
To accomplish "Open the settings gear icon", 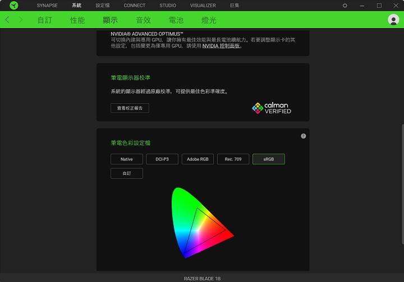I will point(345,6).
